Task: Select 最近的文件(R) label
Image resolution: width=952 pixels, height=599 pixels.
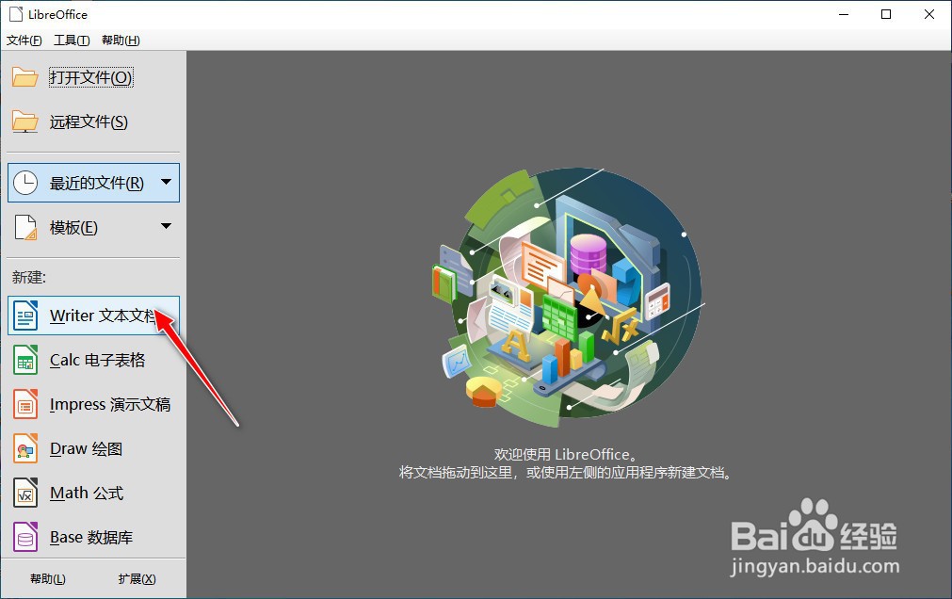Action: pyautogui.click(x=97, y=183)
